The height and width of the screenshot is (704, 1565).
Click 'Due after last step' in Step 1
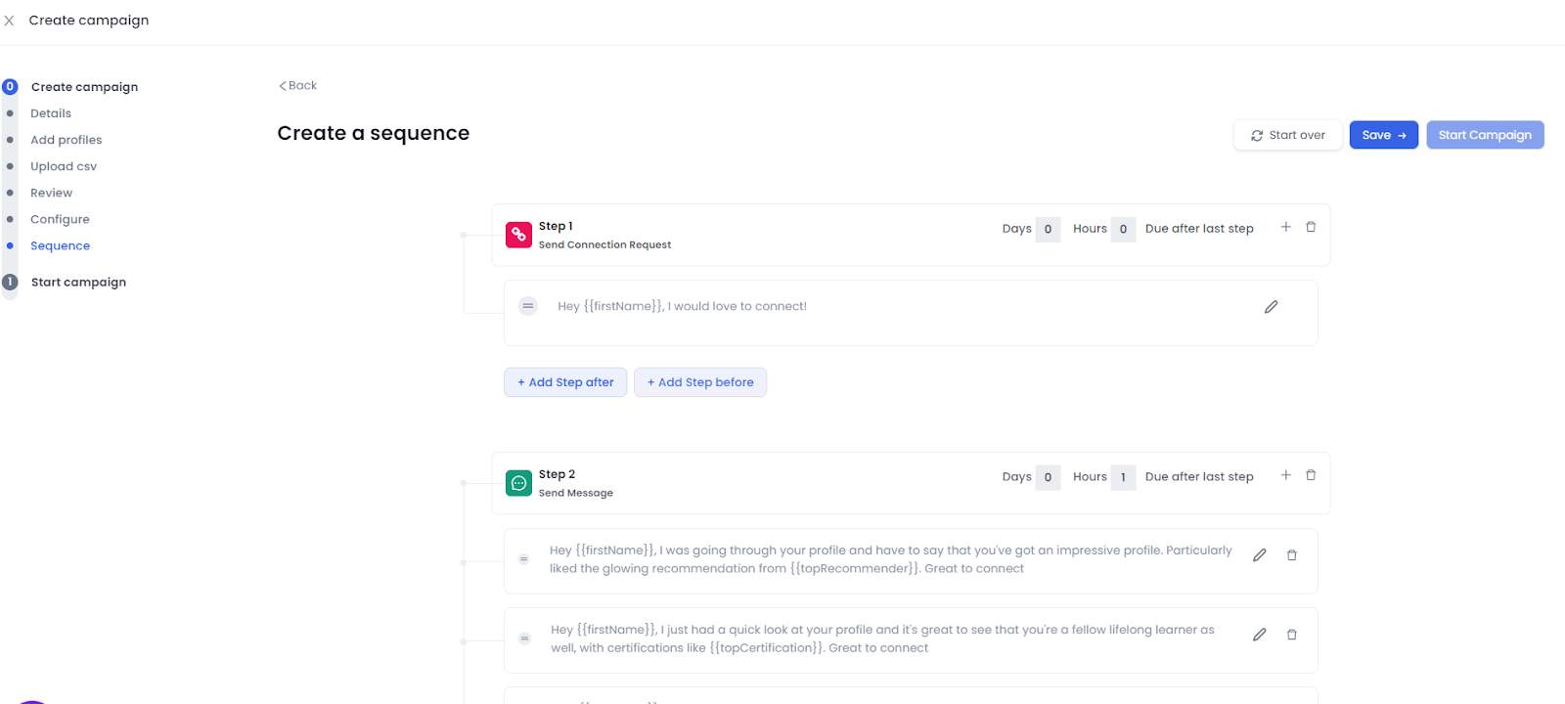tap(1199, 229)
